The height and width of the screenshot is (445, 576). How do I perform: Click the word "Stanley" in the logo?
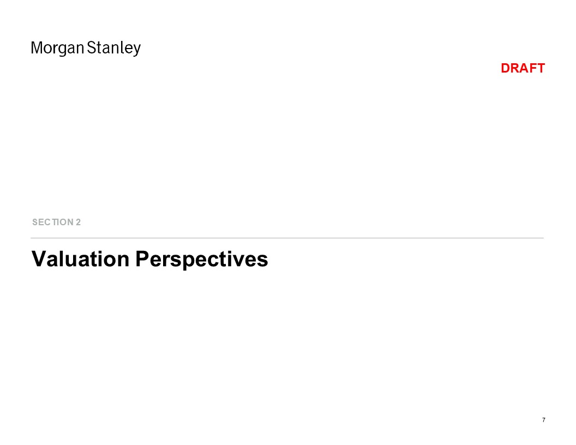click(114, 48)
